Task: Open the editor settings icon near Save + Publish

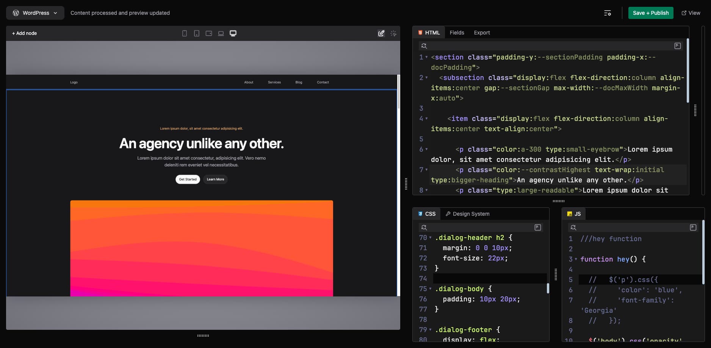Action: (608, 13)
